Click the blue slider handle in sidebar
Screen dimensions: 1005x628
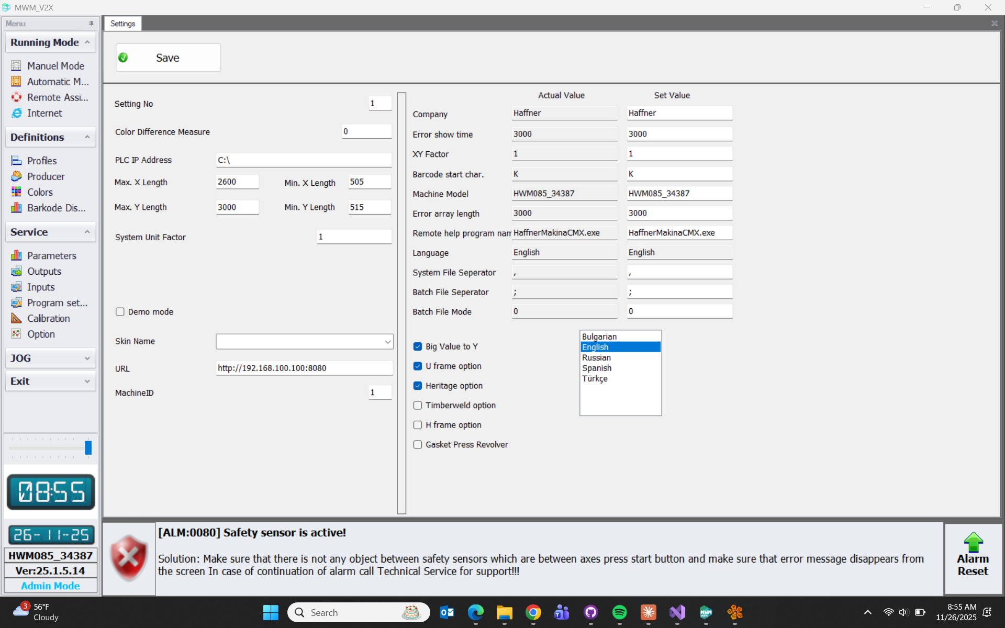coord(88,447)
